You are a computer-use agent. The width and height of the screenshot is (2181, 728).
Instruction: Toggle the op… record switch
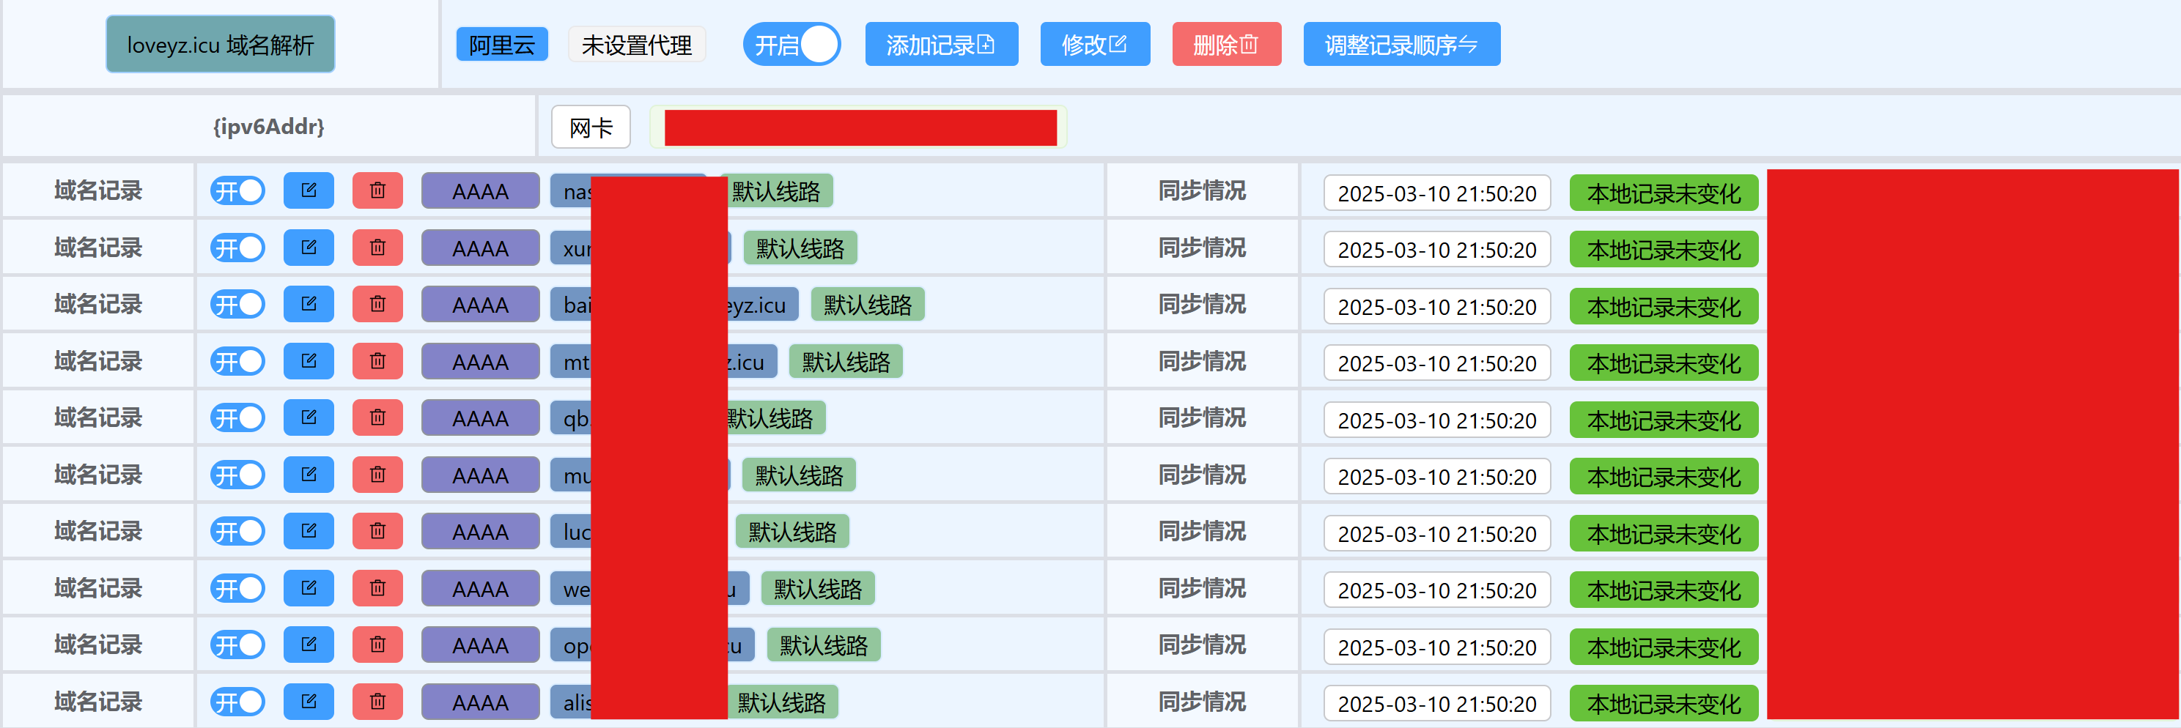tap(238, 645)
